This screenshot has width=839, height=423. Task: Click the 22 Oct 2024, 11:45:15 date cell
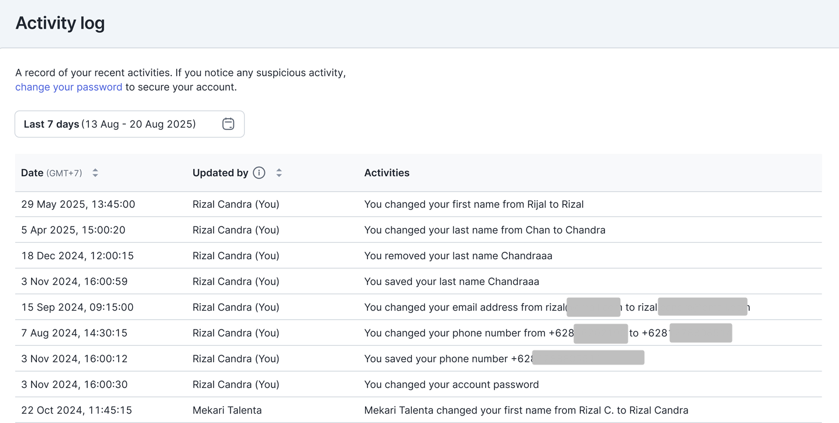coord(77,410)
